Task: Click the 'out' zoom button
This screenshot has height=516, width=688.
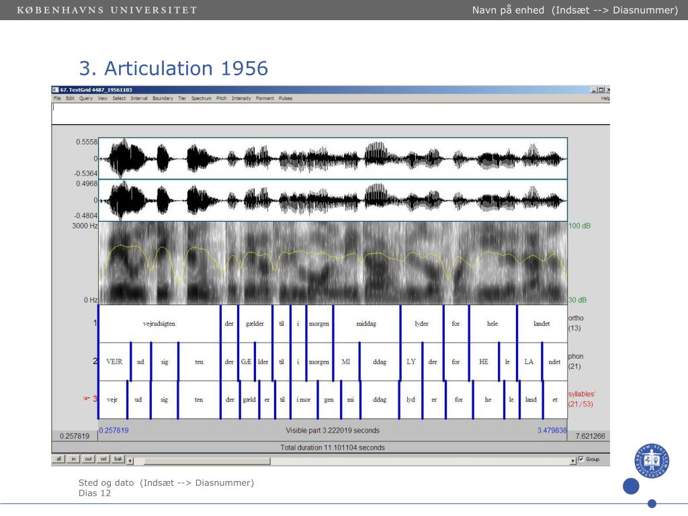Action: (88, 459)
